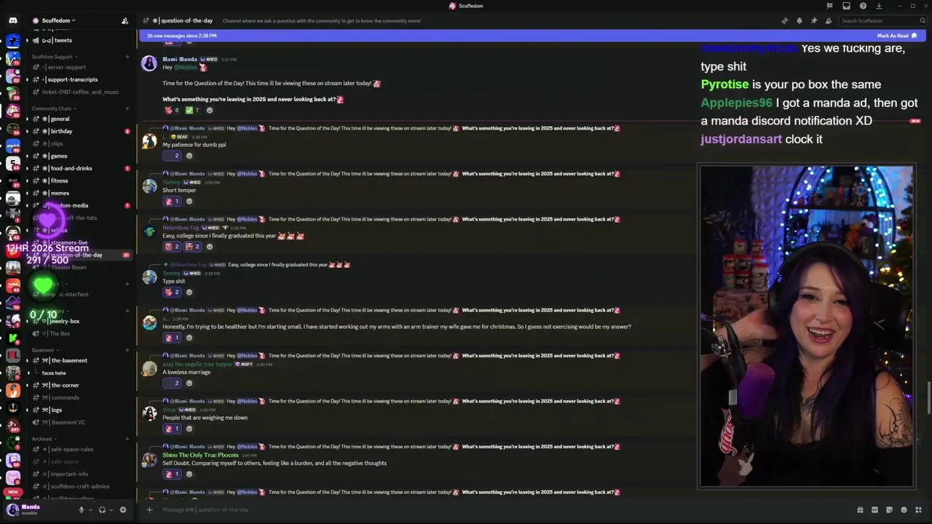Join the Basement VC voice channel

coord(80,422)
